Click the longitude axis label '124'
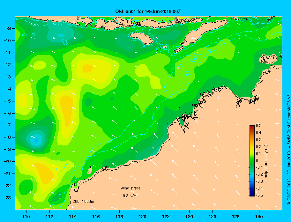 [189, 217]
